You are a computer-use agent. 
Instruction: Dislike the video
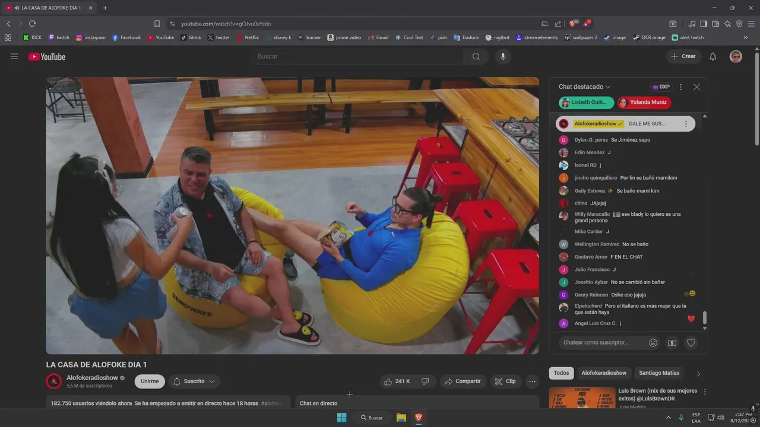425,381
